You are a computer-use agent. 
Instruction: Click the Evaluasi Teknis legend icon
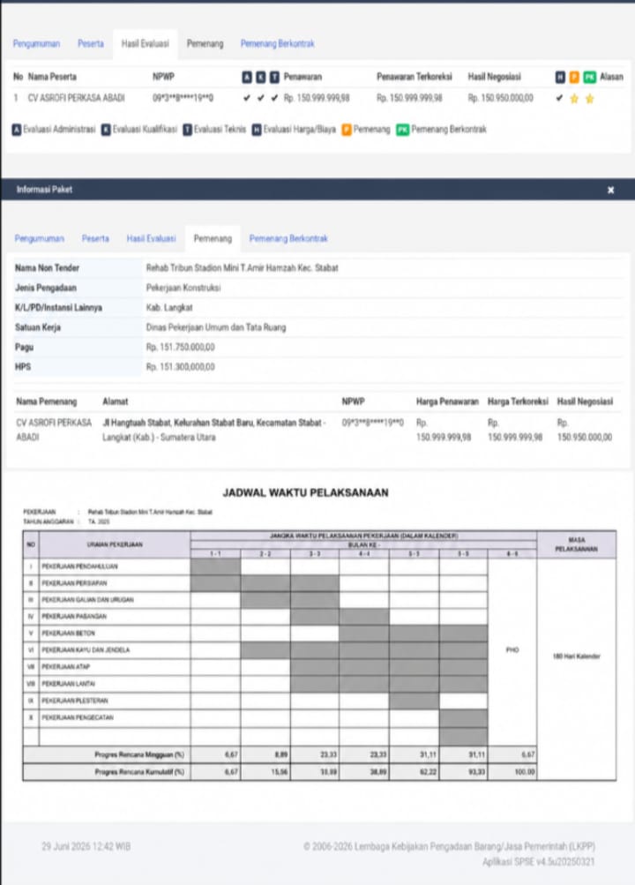coord(187,130)
